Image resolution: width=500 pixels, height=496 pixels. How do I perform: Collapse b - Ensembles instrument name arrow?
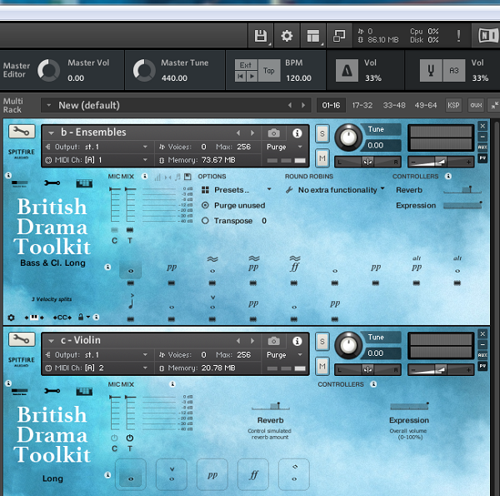[x=51, y=133]
